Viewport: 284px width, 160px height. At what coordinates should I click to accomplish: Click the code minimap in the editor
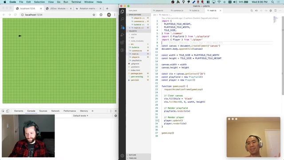tap(276, 20)
